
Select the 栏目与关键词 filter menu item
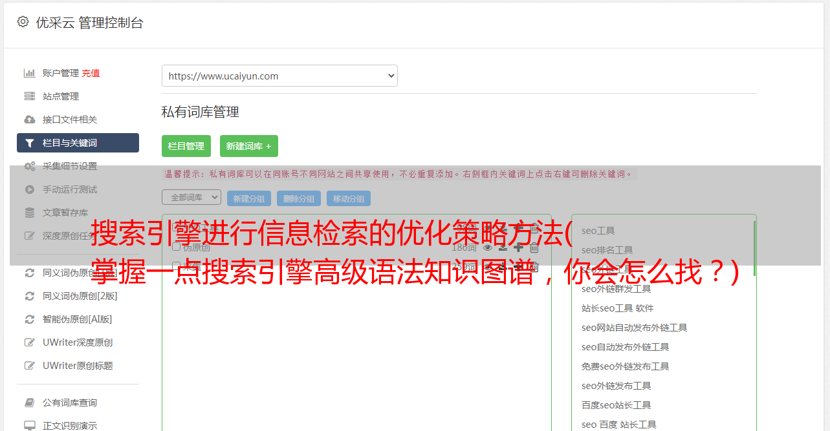pos(78,143)
